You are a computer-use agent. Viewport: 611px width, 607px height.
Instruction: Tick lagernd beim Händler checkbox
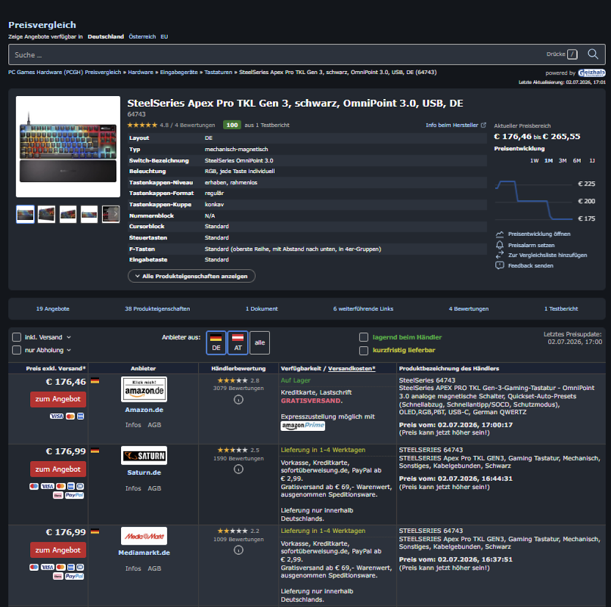coord(364,337)
